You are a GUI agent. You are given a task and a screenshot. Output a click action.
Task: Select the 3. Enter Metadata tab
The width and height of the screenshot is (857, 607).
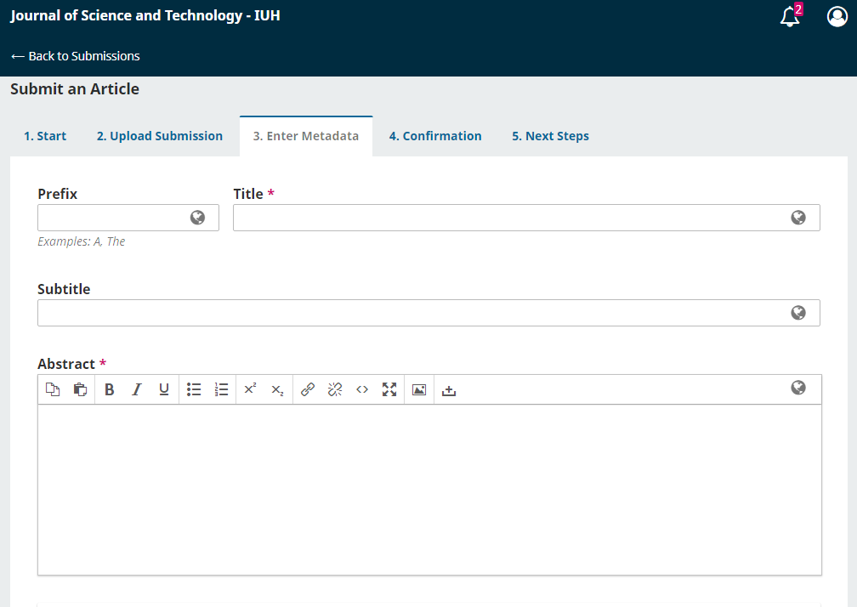[306, 136]
